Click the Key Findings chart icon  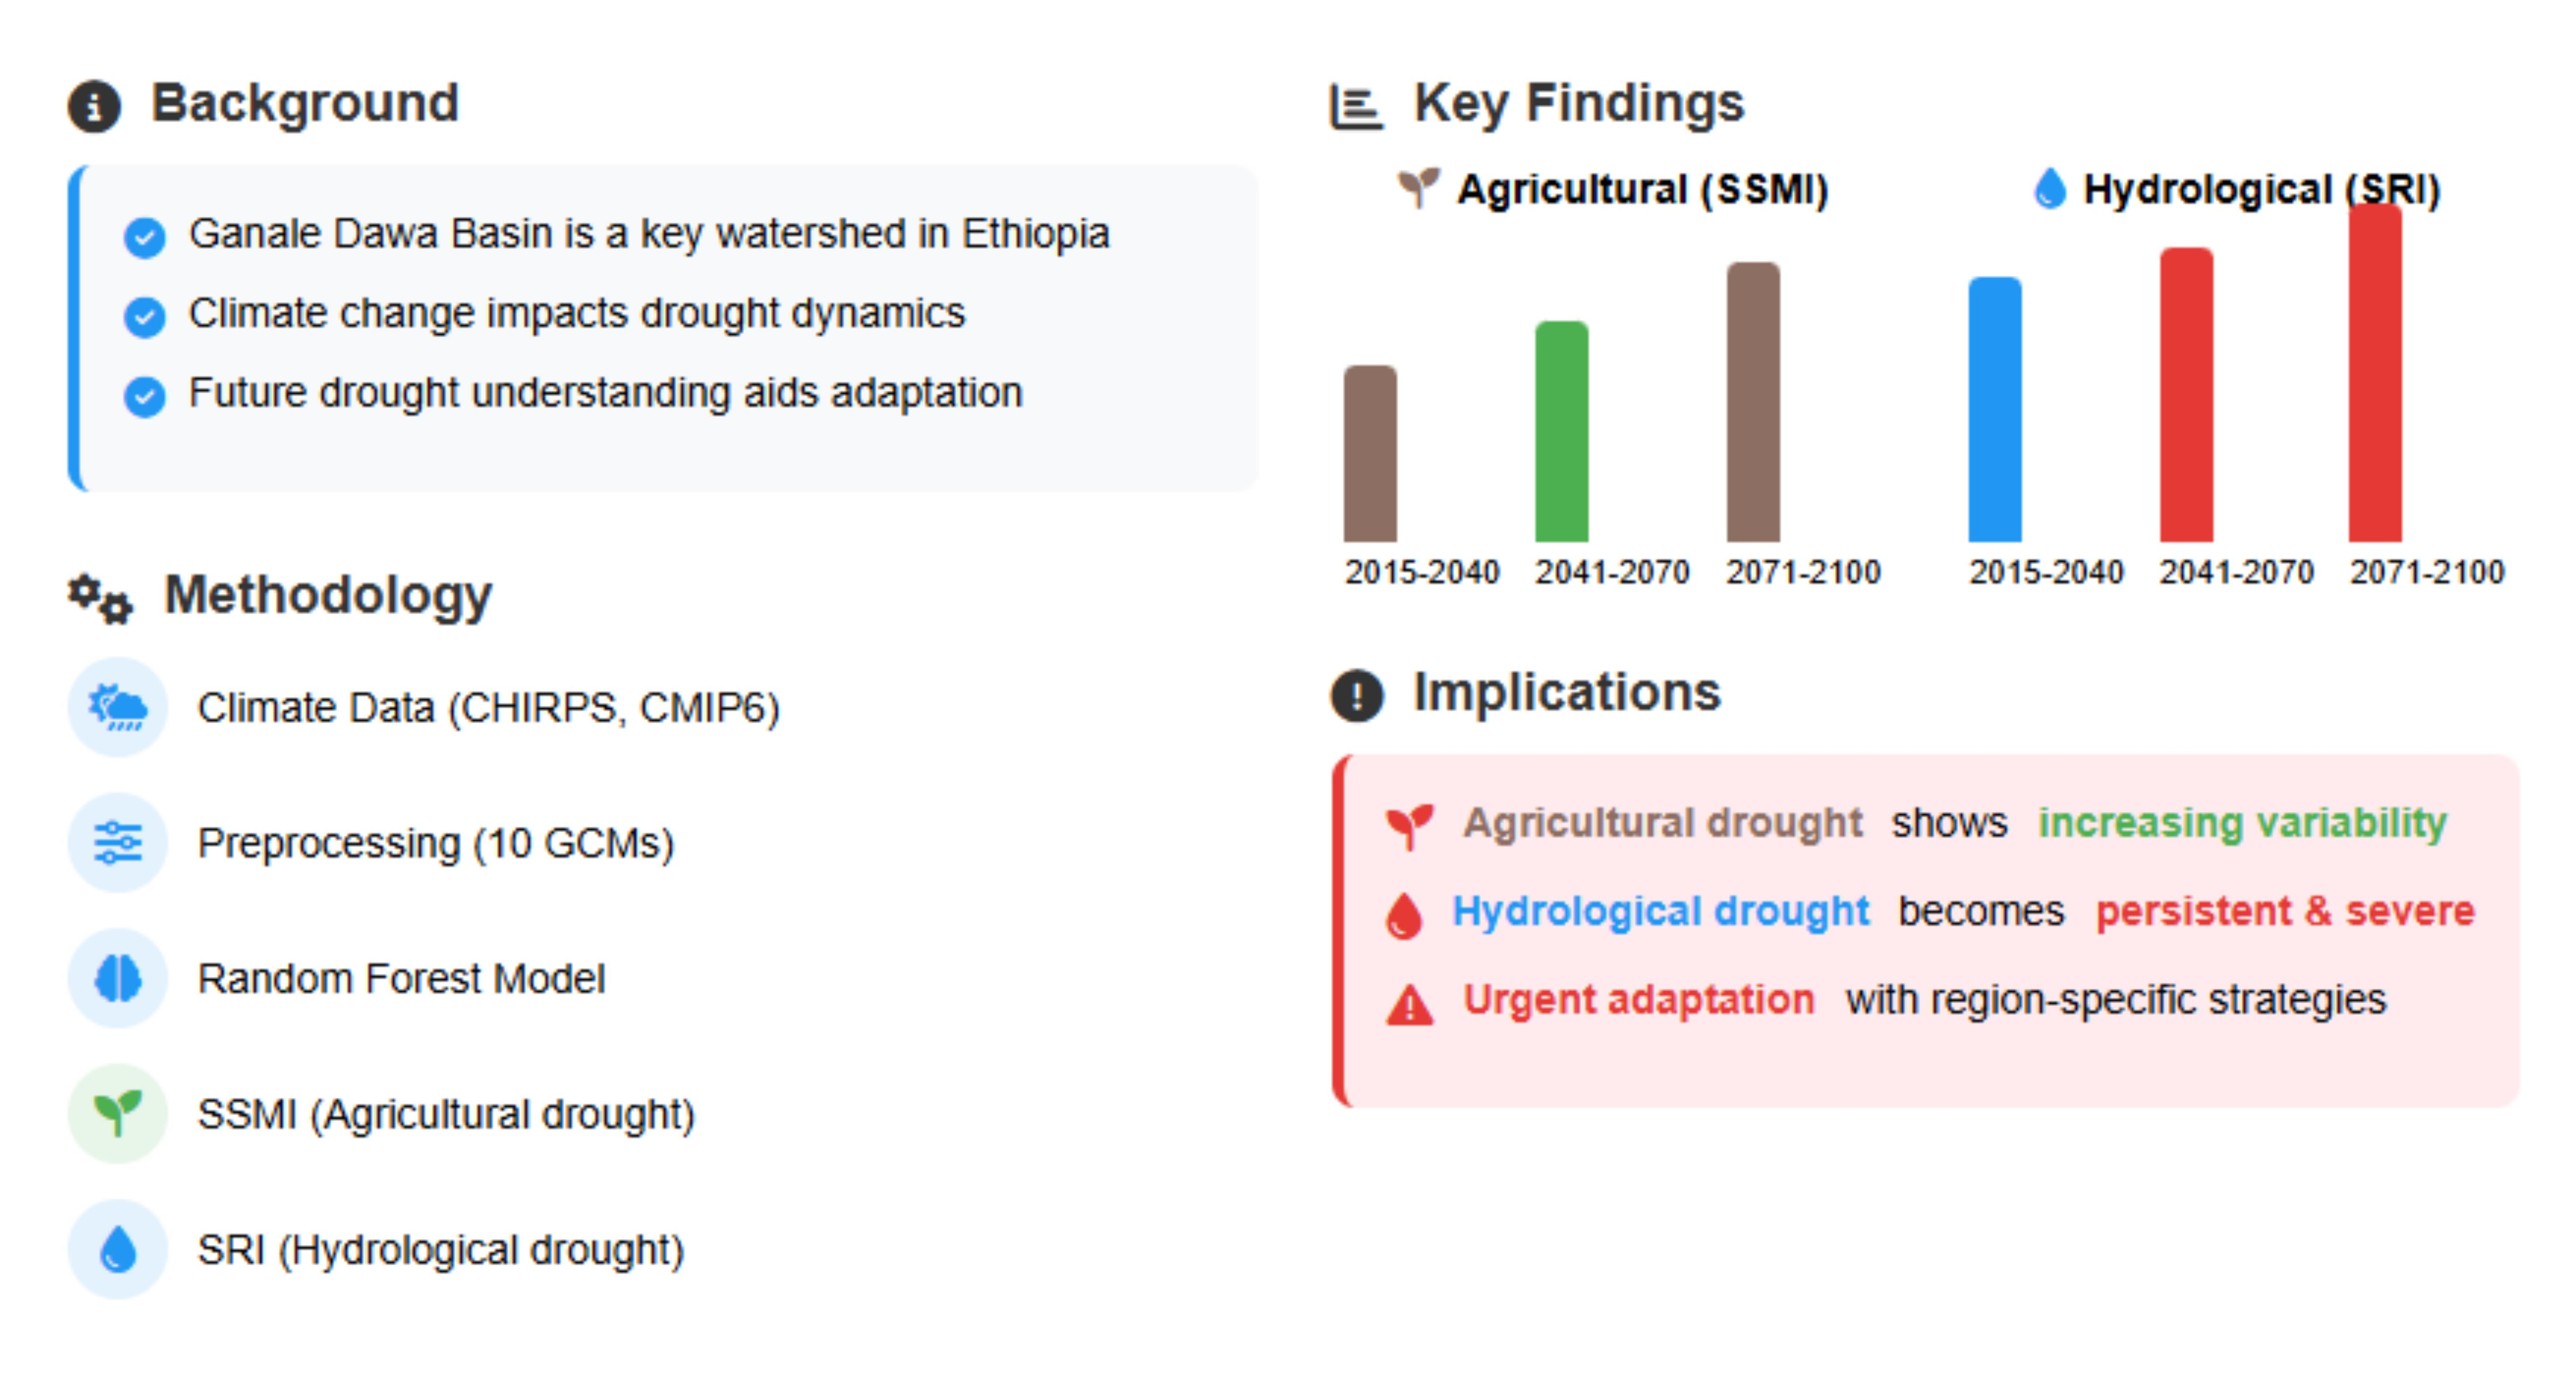(x=1356, y=106)
